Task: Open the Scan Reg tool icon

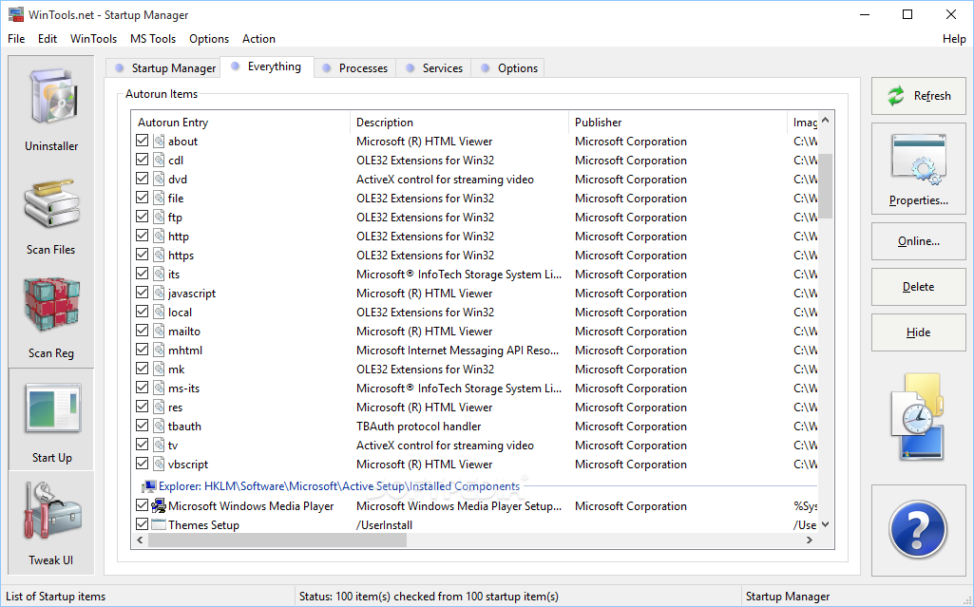Action: tap(52, 305)
